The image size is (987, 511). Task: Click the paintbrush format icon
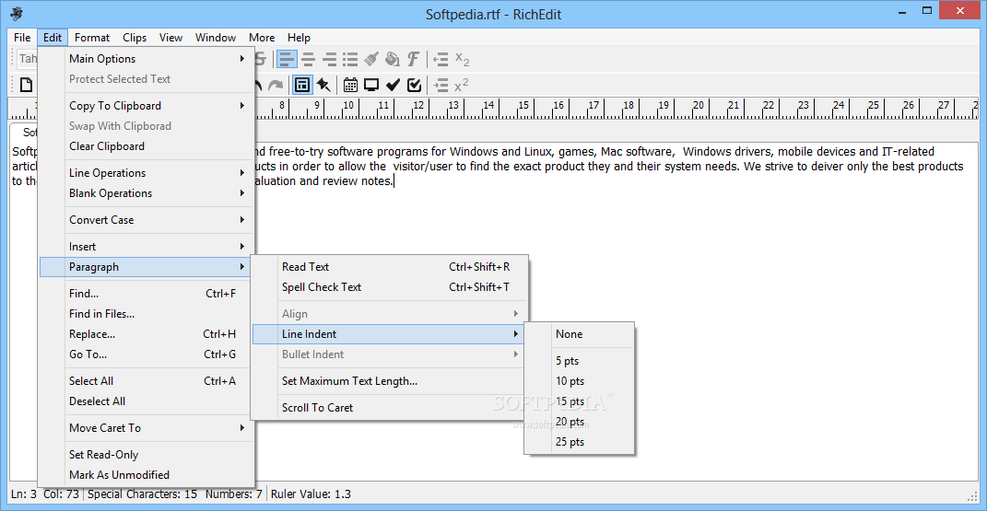click(x=371, y=60)
